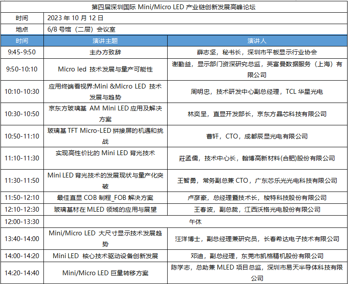
Task: Click the 演讲人 column header
Action: point(257,41)
